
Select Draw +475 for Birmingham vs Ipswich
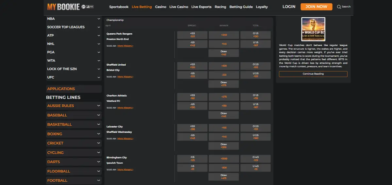point(224,177)
